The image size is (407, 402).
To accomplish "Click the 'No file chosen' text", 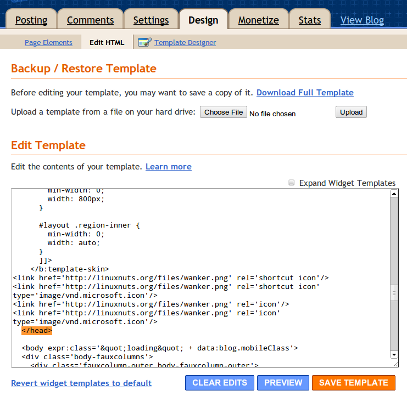I will click(x=272, y=114).
